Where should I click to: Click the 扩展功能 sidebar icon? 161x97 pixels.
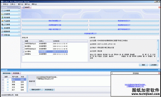tap(3, 35)
